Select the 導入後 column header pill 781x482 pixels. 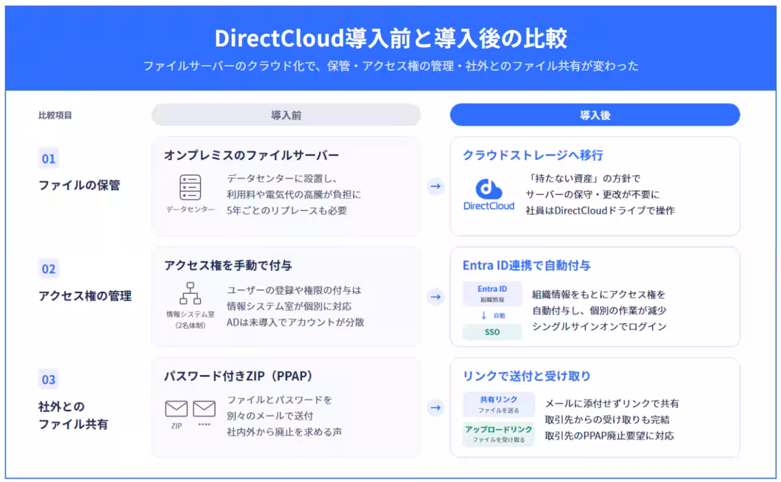click(x=595, y=115)
